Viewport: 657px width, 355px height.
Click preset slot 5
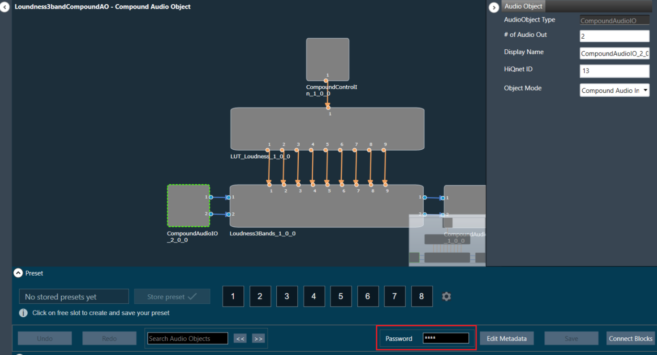click(341, 297)
